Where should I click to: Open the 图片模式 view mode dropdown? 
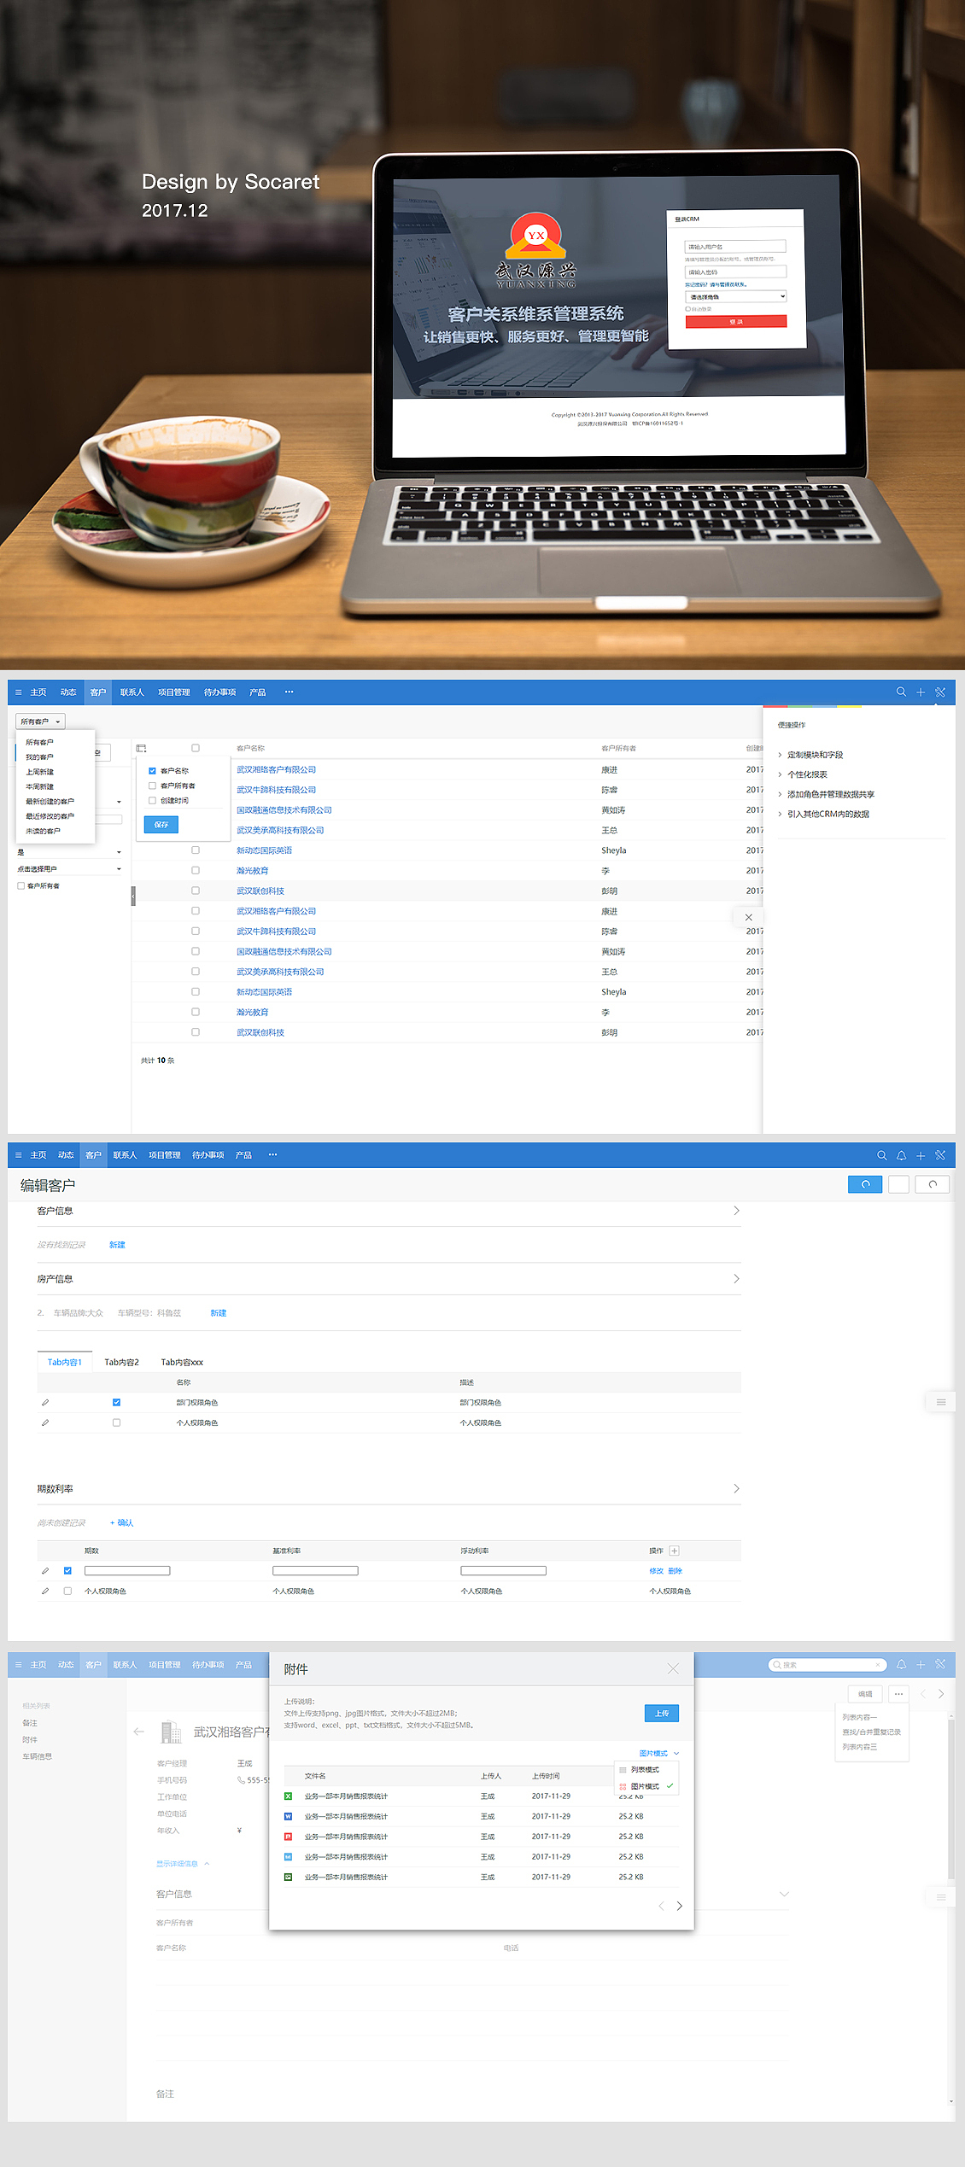coord(659,1754)
